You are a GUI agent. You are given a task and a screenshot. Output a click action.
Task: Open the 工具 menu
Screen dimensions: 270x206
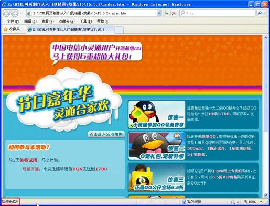(85, 21)
